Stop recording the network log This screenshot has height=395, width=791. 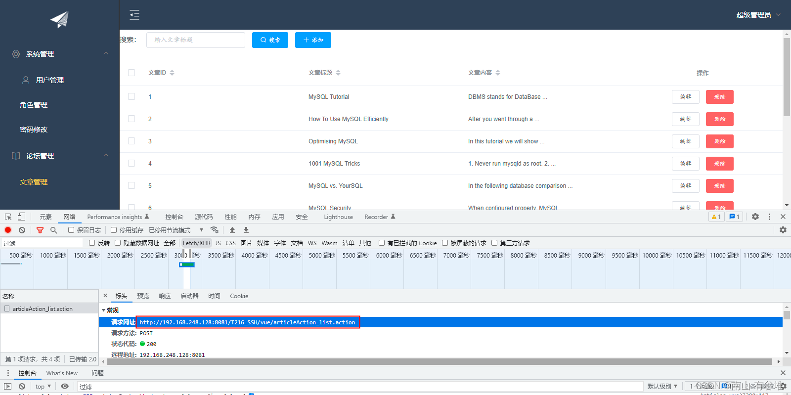pyautogui.click(x=8, y=230)
